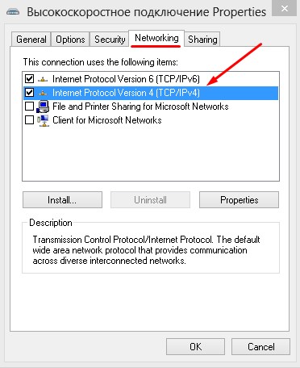This screenshot has height=368, width=300.
Task: Open Properties for selected protocol
Action: (239, 200)
